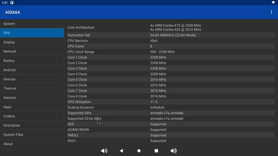Tap the notification icon beside the clock
The image size is (278, 156).
[12, 3]
